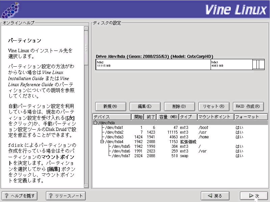Click the 拡張領域 type cell

coord(188,142)
